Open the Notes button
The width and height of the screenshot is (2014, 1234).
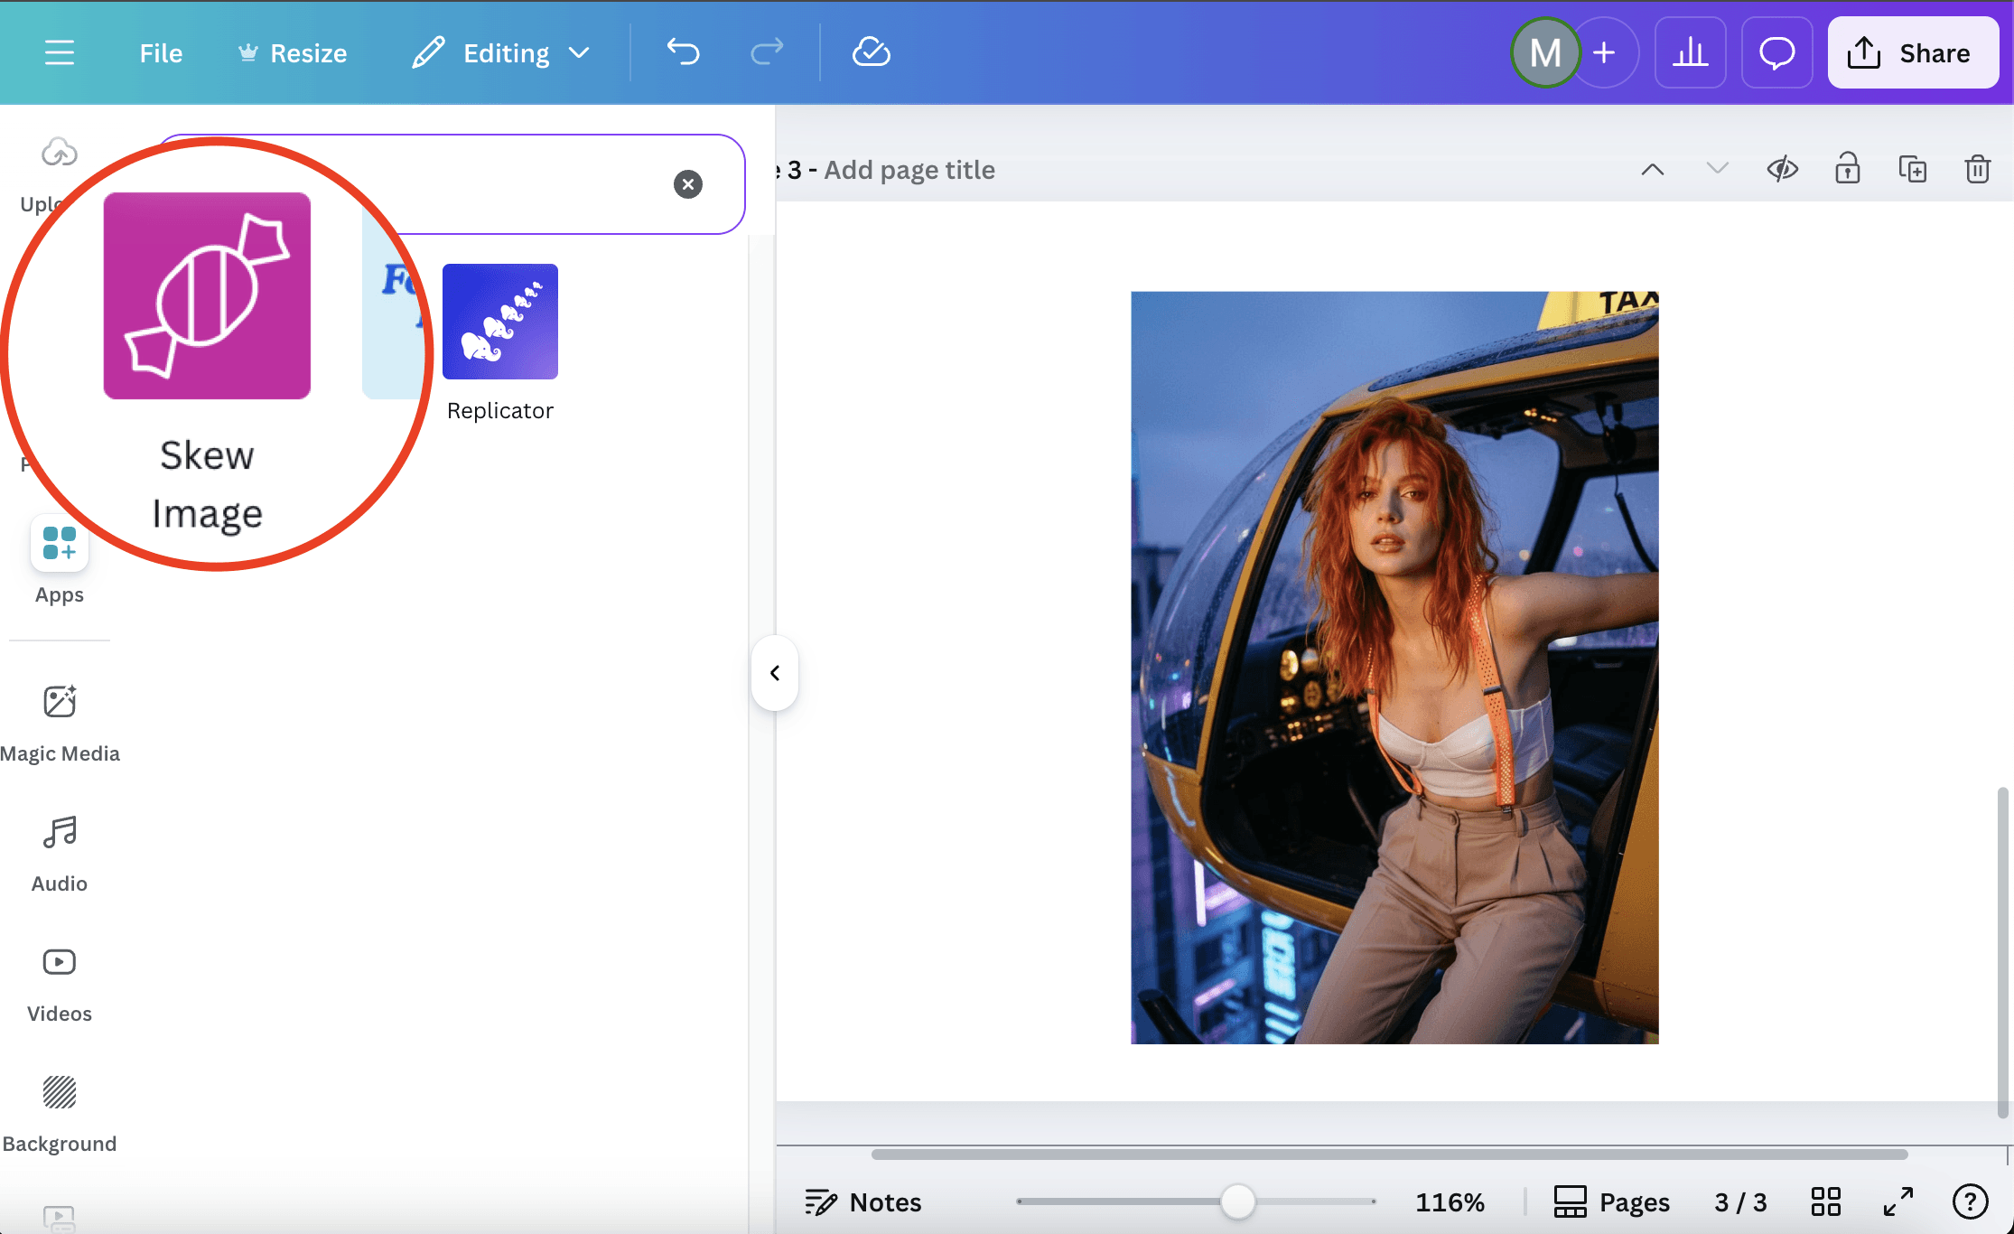863,1201
